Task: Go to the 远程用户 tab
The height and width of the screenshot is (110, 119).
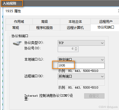Action: (105, 21)
